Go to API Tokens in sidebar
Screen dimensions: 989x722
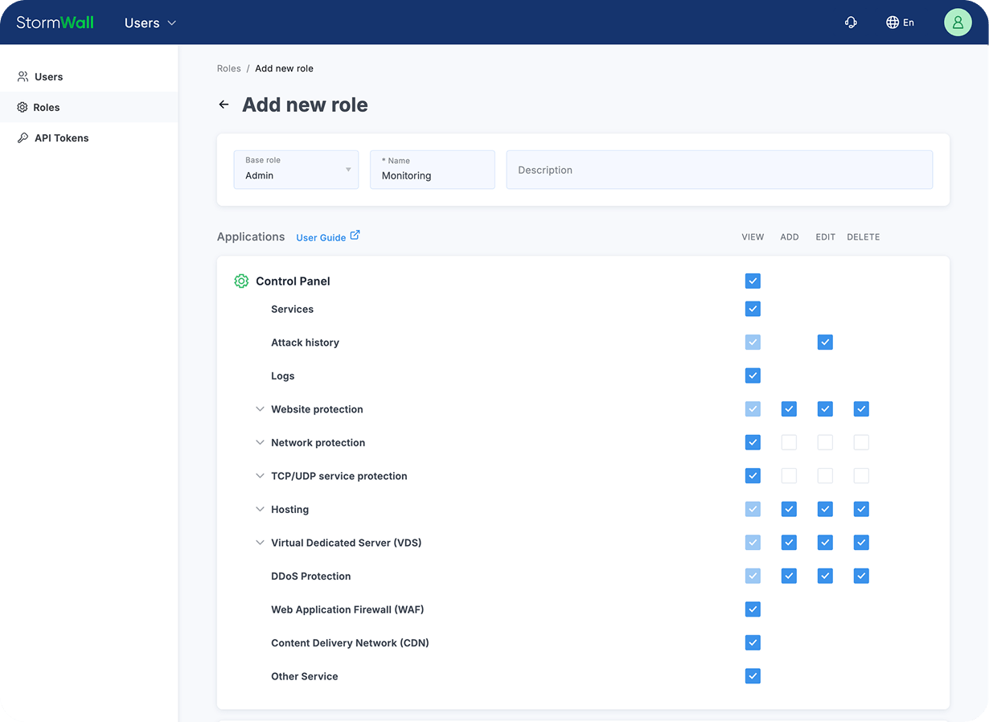[x=88, y=137]
